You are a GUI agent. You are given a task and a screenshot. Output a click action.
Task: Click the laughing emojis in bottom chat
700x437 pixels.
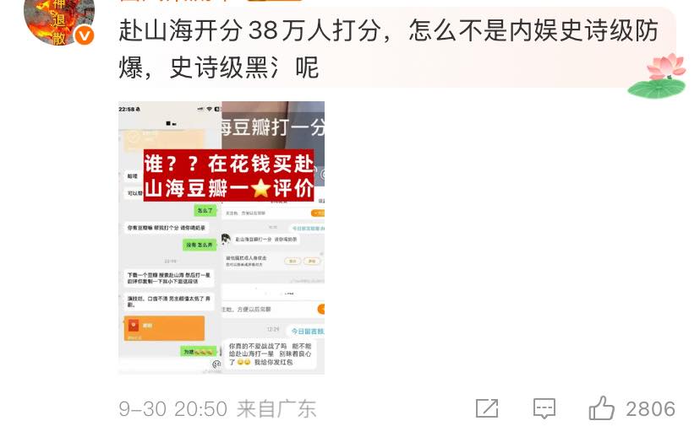[243, 362]
